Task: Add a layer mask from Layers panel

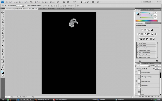Action: coord(146,96)
